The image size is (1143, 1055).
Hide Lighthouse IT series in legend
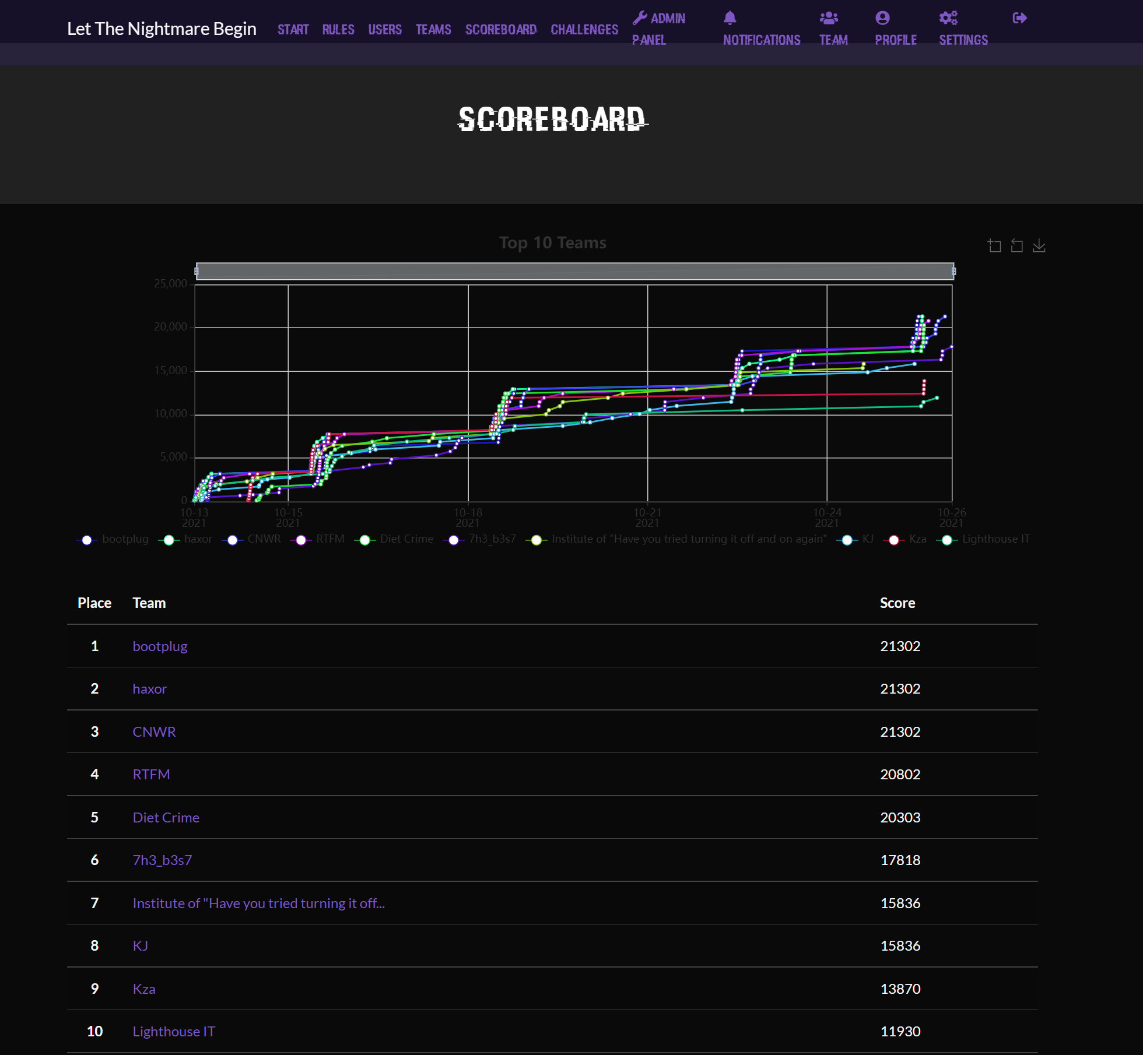[984, 539]
